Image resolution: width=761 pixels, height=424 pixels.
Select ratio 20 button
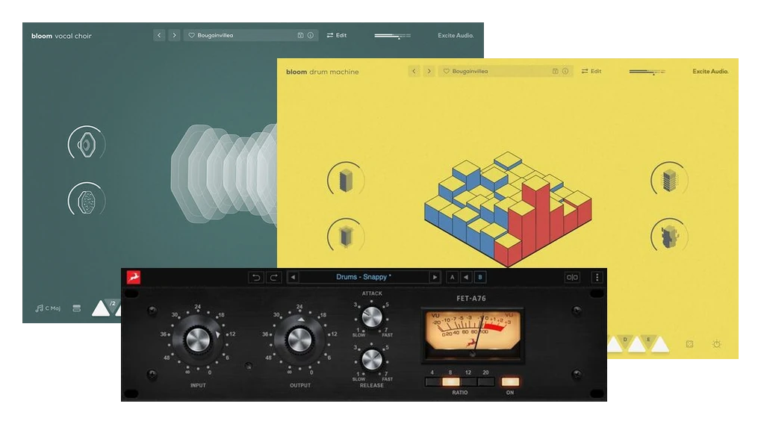coord(486,381)
